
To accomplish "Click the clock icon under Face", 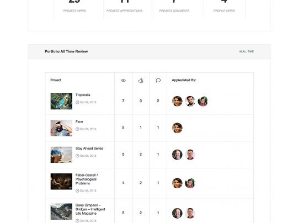I will tap(77, 129).
